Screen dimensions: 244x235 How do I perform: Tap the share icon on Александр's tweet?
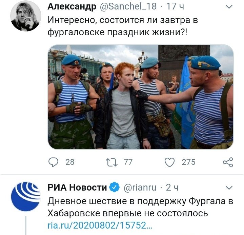pos(228,162)
